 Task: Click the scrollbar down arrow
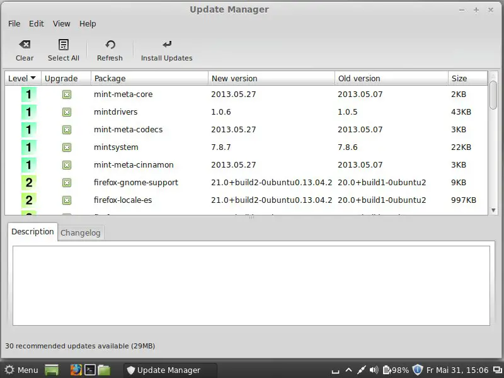[x=493, y=210]
